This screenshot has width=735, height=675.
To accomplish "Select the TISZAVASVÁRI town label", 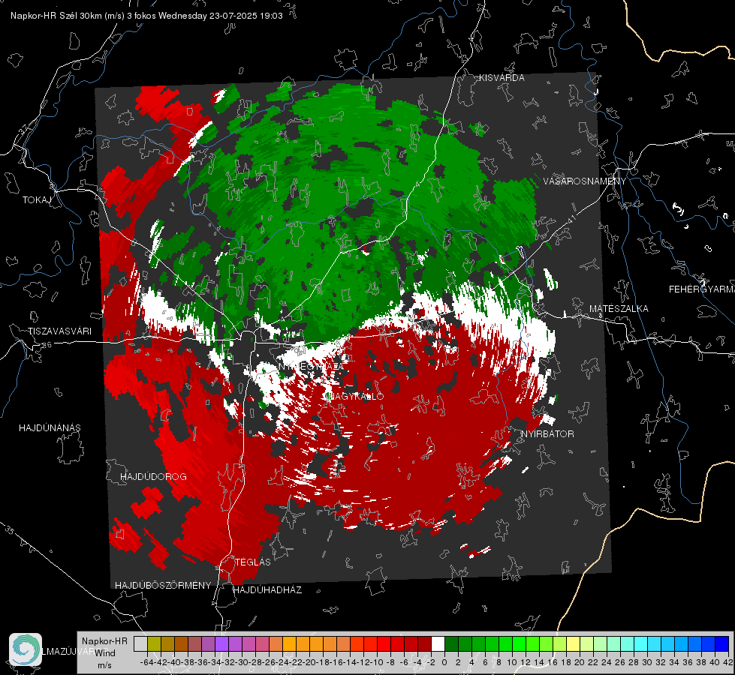I will pyautogui.click(x=59, y=331).
